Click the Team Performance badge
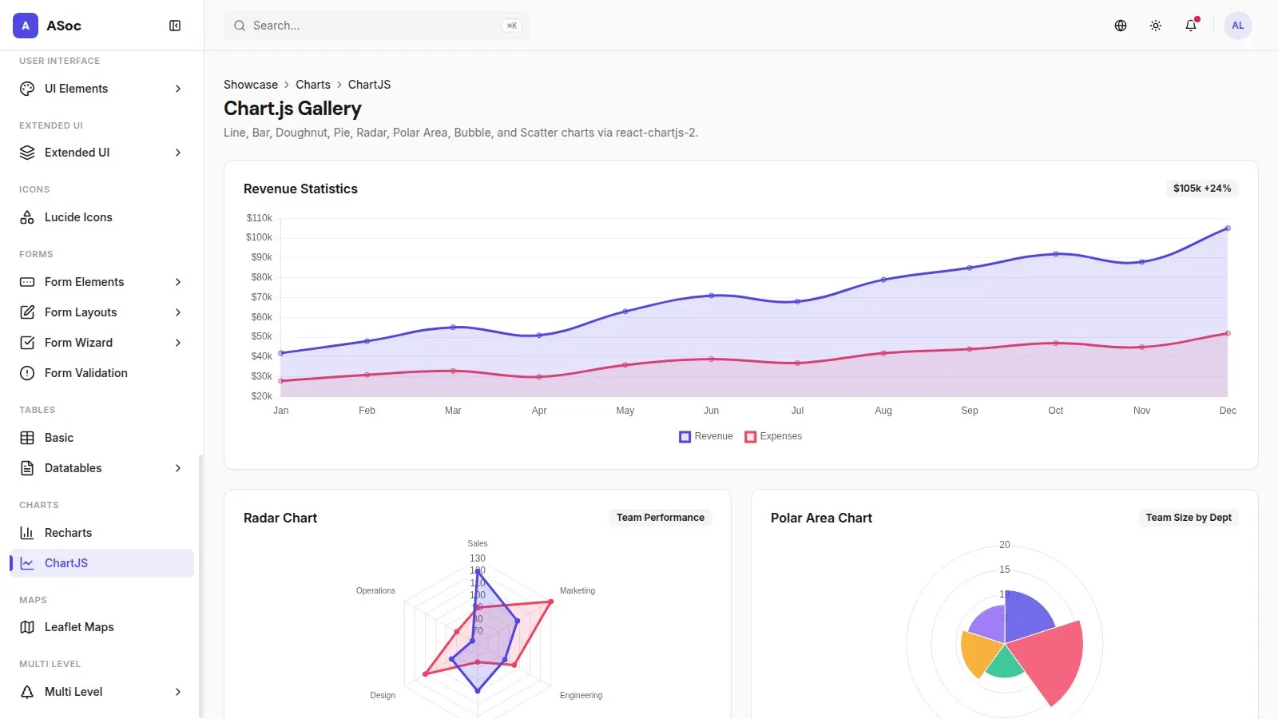Viewport: 1278px width, 719px height. coord(661,518)
